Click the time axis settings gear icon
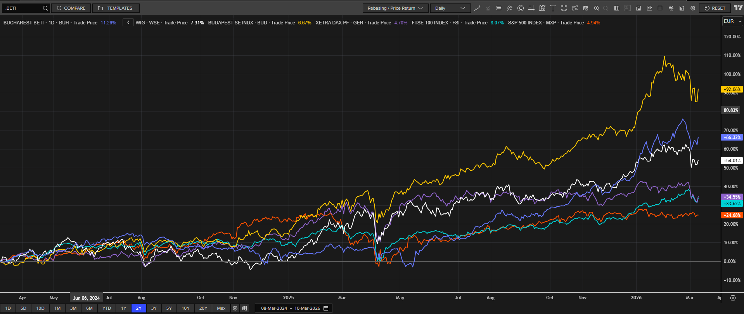Image resolution: width=744 pixels, height=314 pixels. coord(733,298)
